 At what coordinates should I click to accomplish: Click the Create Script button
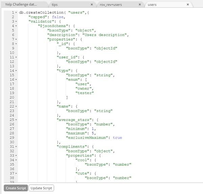point(16,188)
